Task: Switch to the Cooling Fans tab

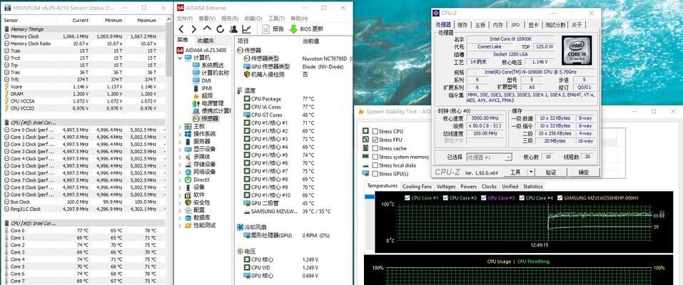Action: coord(418,186)
